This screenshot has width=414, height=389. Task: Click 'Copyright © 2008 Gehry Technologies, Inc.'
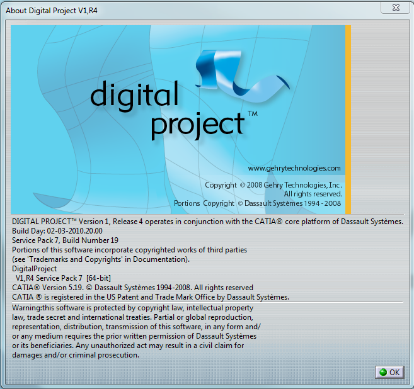[x=273, y=185]
